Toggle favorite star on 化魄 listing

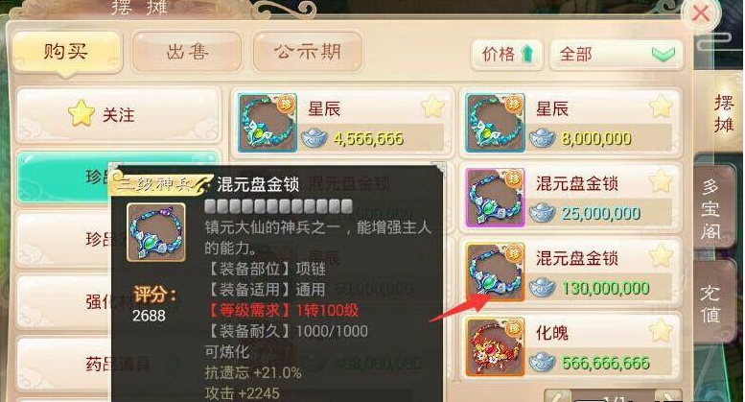pos(661,331)
